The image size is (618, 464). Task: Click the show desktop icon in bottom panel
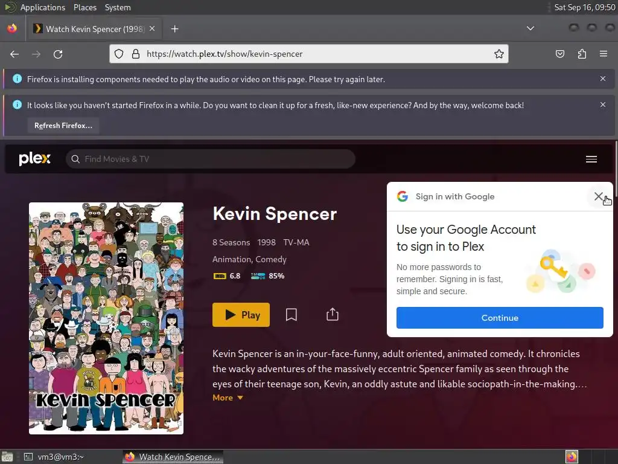click(x=7, y=457)
